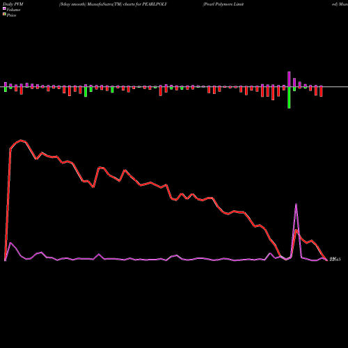Click the Volume legend color swatch
The height and width of the screenshot is (348, 348).
coord(4,8)
